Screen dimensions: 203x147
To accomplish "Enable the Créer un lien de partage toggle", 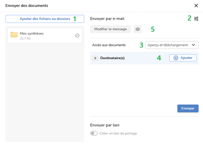I will click(x=94, y=133).
